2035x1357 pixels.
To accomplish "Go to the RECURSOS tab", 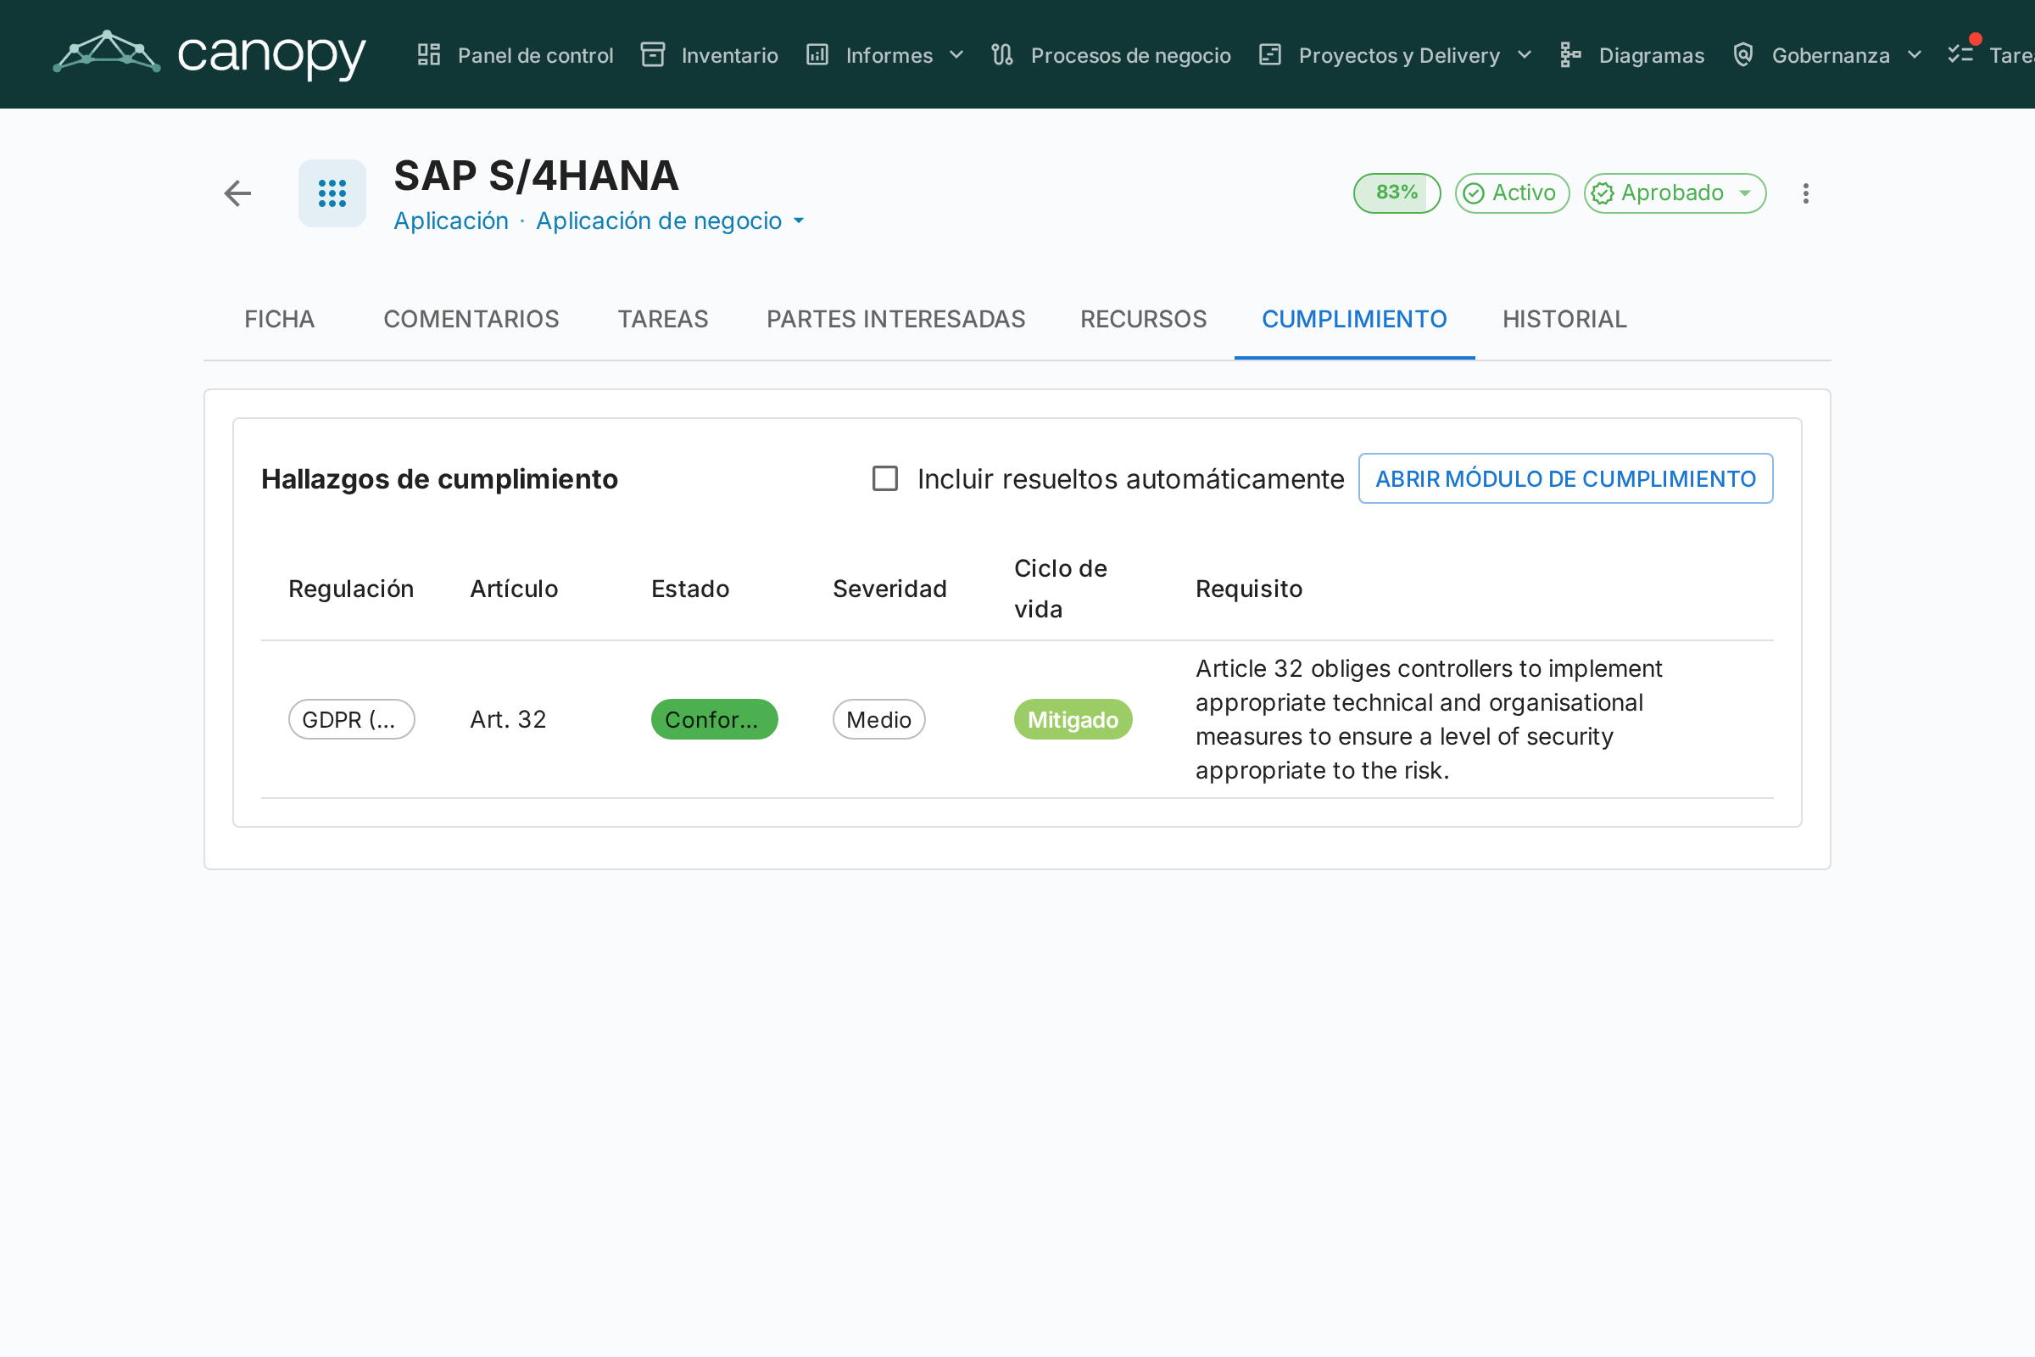I will [x=1143, y=320].
